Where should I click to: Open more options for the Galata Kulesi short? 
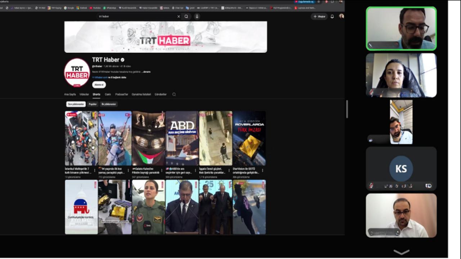pos(162,171)
